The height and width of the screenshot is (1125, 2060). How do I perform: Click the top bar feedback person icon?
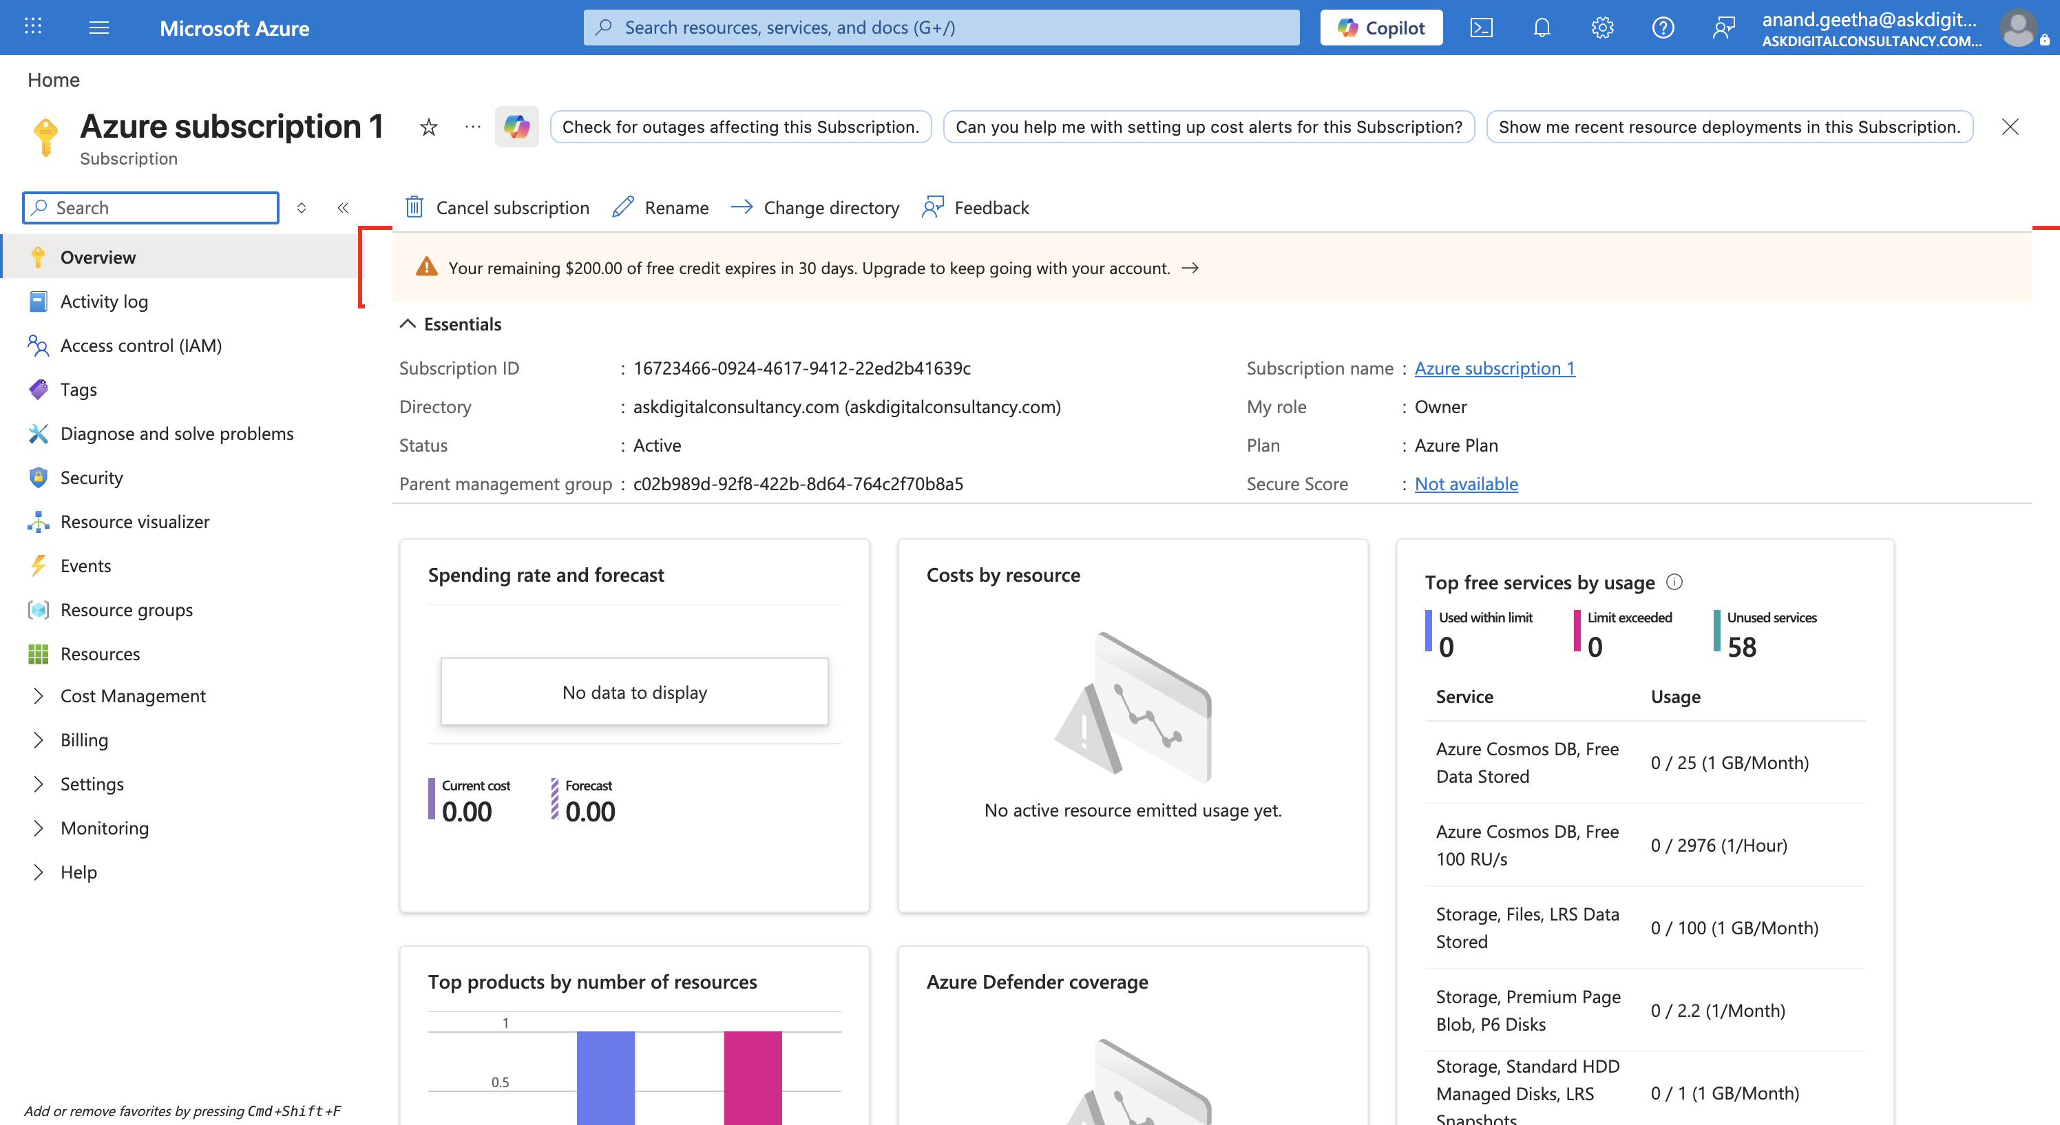(x=1724, y=28)
